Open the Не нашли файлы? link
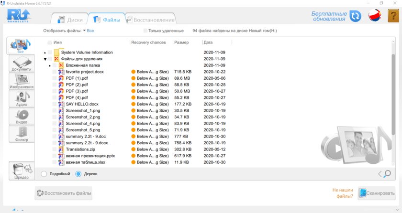402x213 pixels. [x=343, y=193]
